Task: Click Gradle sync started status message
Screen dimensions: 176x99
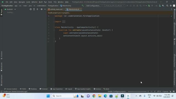Action: coord(15,92)
